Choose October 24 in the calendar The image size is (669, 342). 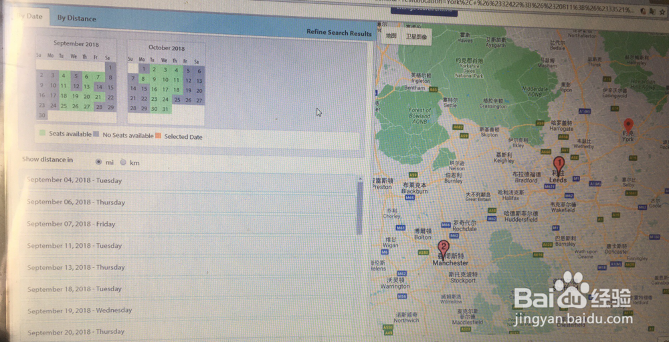(x=165, y=100)
